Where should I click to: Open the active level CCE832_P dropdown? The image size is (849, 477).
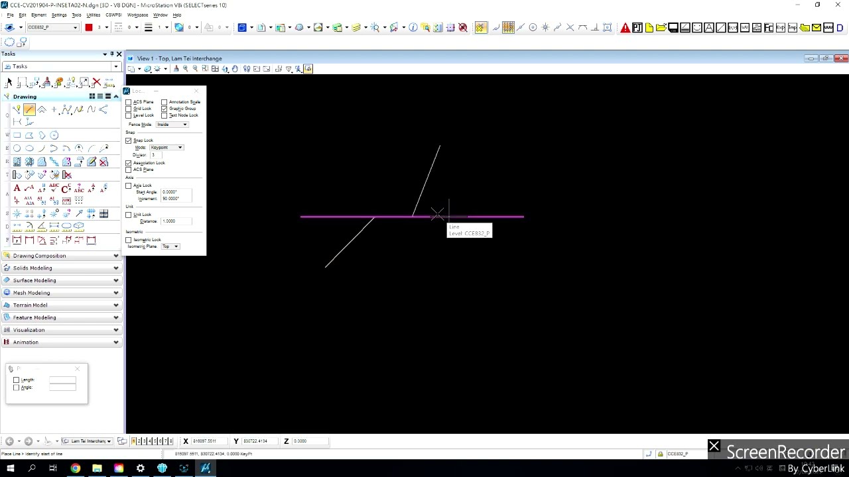(53, 27)
